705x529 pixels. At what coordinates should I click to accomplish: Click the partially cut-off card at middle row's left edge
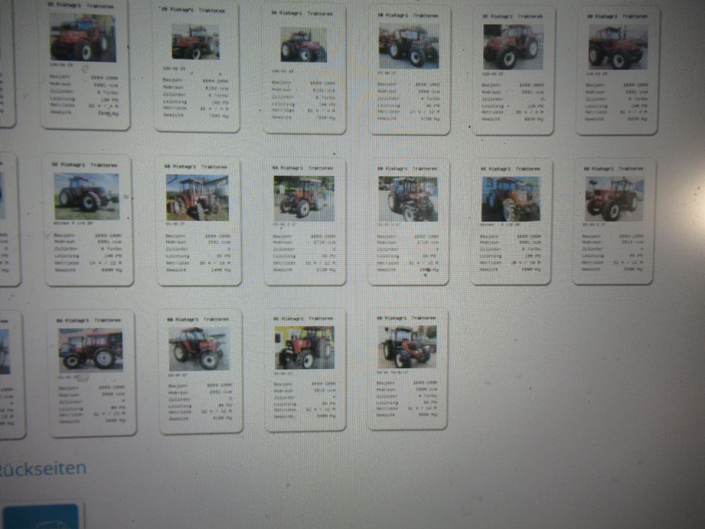click(7, 220)
